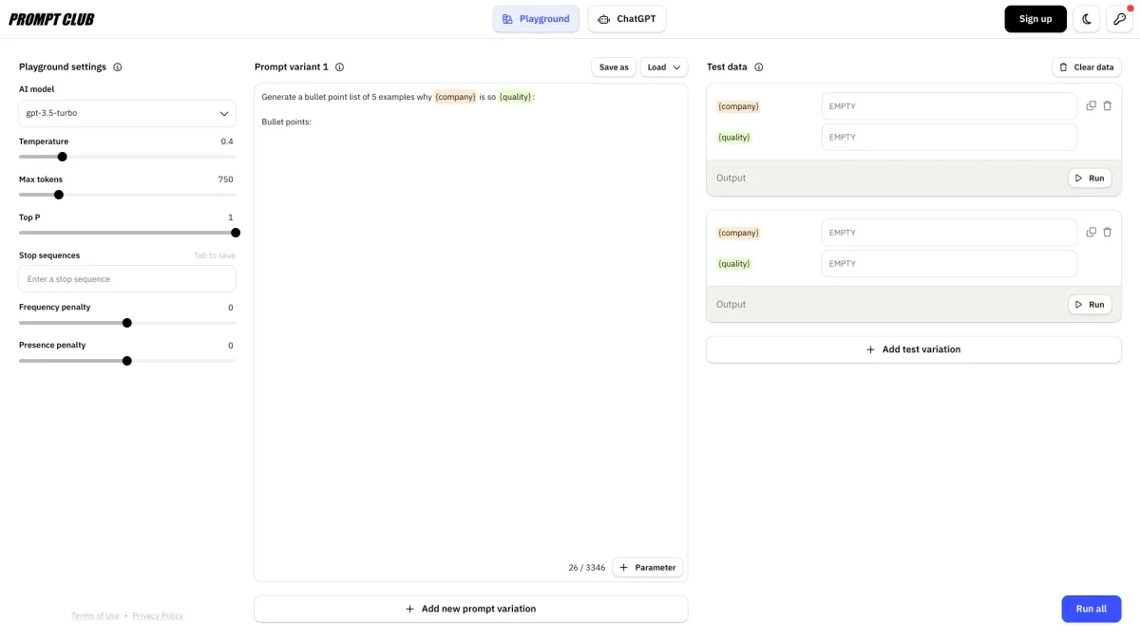Expand the Load dropdown menu
This screenshot has height=641, width=1140.
pyautogui.click(x=664, y=67)
